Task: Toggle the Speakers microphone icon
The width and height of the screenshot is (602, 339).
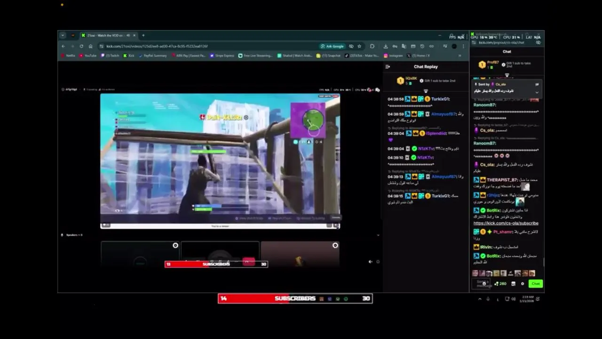Action: [x=62, y=235]
